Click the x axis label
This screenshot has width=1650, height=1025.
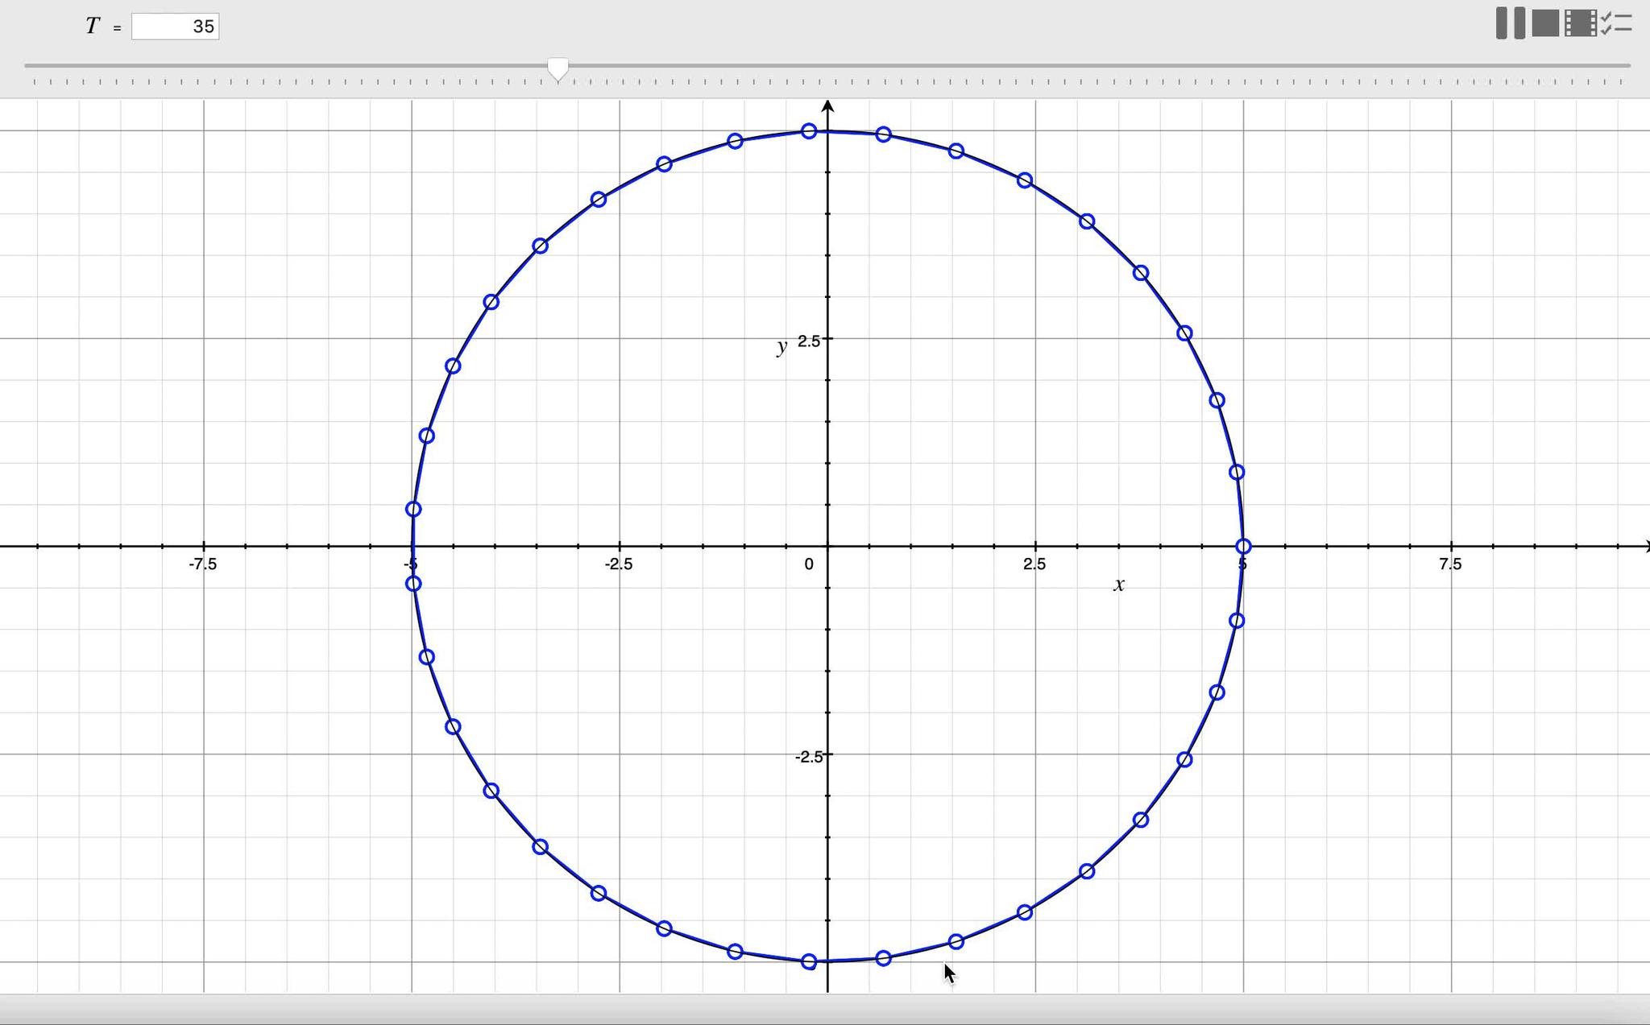(1118, 585)
